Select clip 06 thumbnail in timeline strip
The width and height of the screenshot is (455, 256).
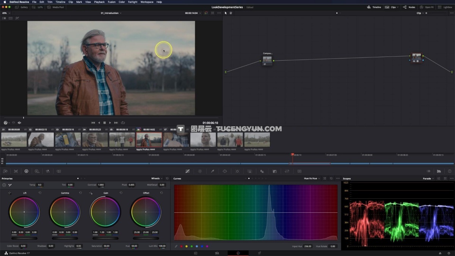point(149,140)
